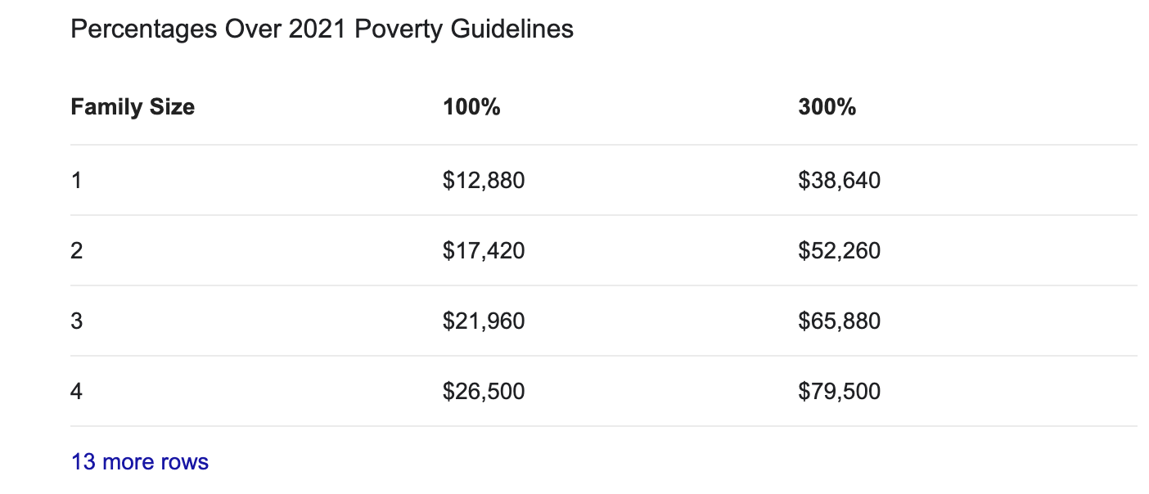Select the $52,260 cell
The width and height of the screenshot is (1149, 494).
[840, 250]
